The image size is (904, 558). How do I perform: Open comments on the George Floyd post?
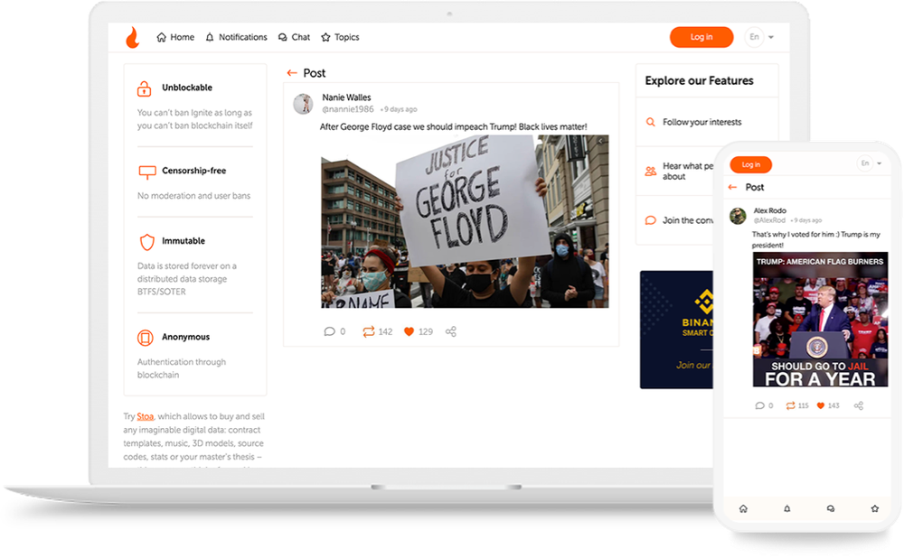tap(329, 331)
